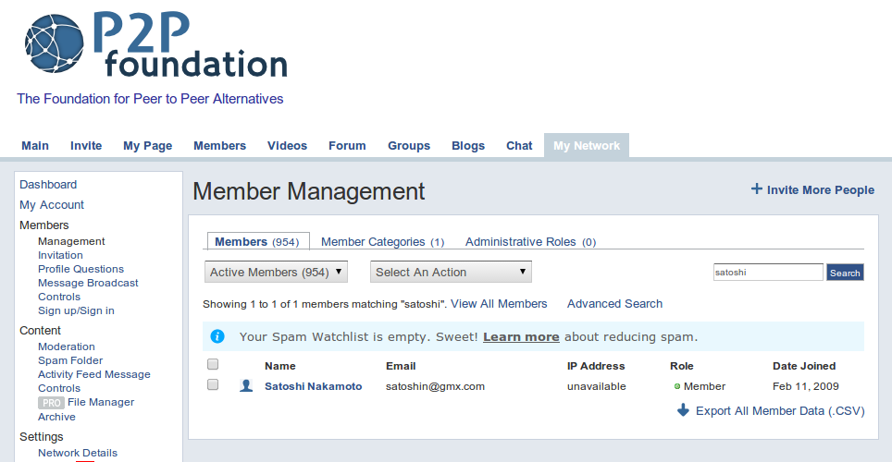The height and width of the screenshot is (462, 892).
Task: Select the My Network navigation tab
Action: tap(587, 145)
